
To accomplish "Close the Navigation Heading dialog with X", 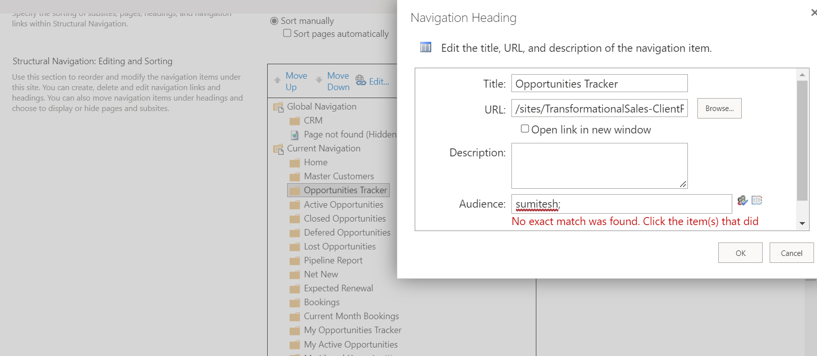I will click(x=814, y=12).
